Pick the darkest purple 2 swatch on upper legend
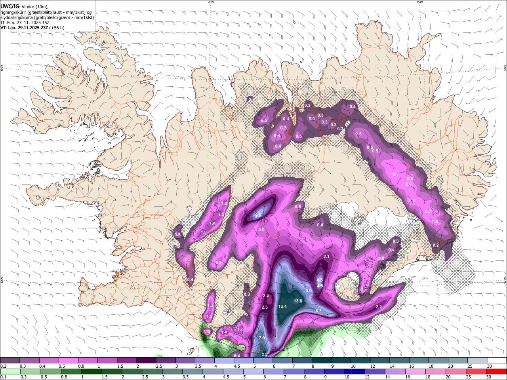This screenshot has height=380, width=507. tap(146, 360)
